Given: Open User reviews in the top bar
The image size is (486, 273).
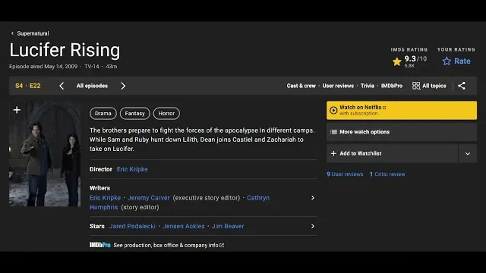Looking at the screenshot, I should 338,86.
